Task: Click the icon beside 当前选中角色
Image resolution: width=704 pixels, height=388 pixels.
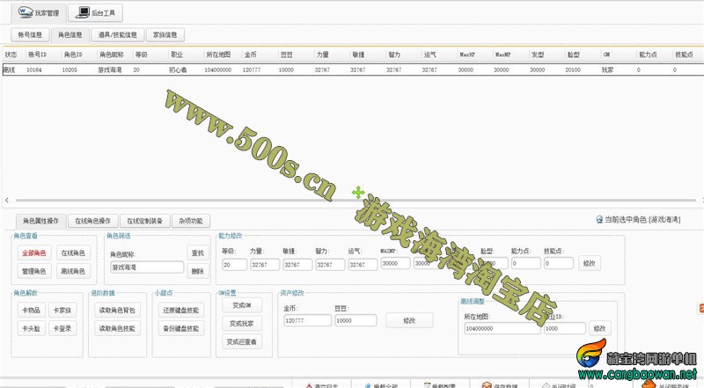Action: pyautogui.click(x=599, y=220)
